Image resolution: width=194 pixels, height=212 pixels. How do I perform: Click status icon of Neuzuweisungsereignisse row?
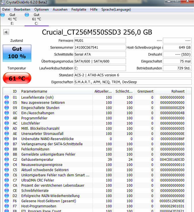[x=7, y=165]
